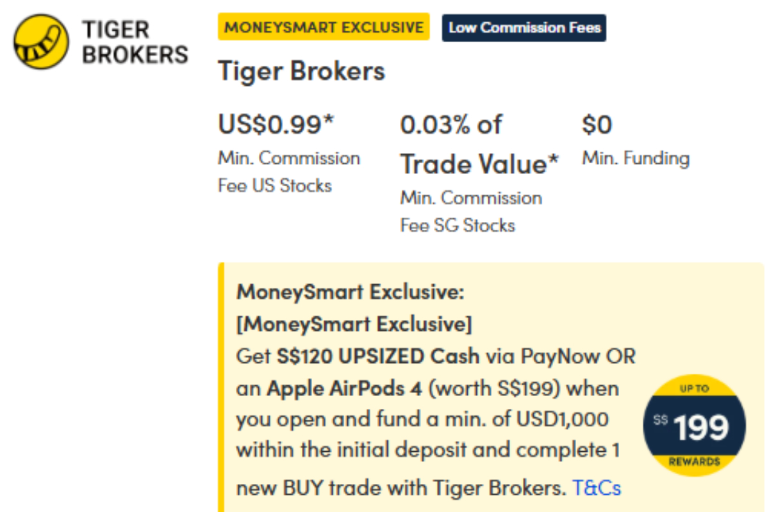Viewport: 769px width, 512px height.
Task: Select the Low Commission Fees tag
Action: tap(524, 28)
